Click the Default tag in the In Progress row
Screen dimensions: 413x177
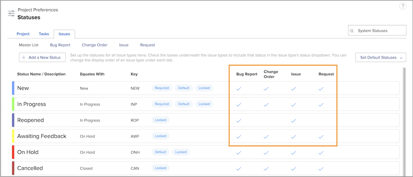[184, 104]
